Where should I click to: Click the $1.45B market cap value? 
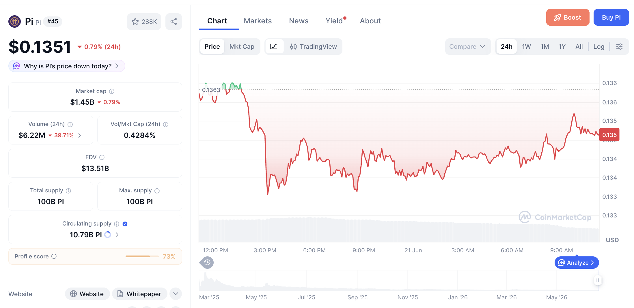pyautogui.click(x=82, y=102)
